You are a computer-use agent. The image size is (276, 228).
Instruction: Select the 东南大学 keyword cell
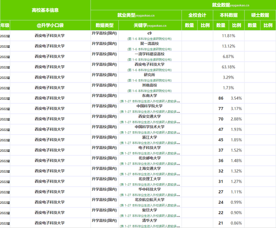click(149, 96)
